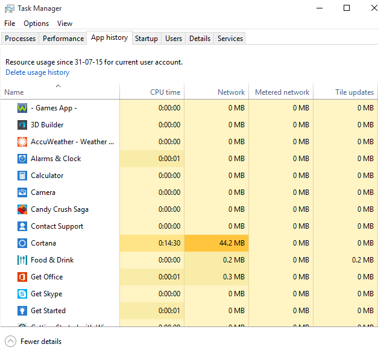Click Alarms & Clock 0:00:01 CPU time
This screenshot has width=378, height=353.
tap(169, 159)
